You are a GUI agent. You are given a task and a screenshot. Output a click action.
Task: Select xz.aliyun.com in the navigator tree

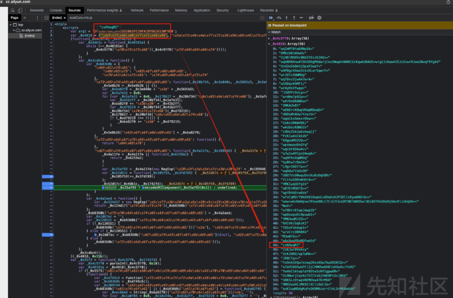[x=31, y=30]
